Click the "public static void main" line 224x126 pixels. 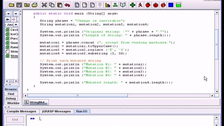pyautogui.click(x=76, y=13)
